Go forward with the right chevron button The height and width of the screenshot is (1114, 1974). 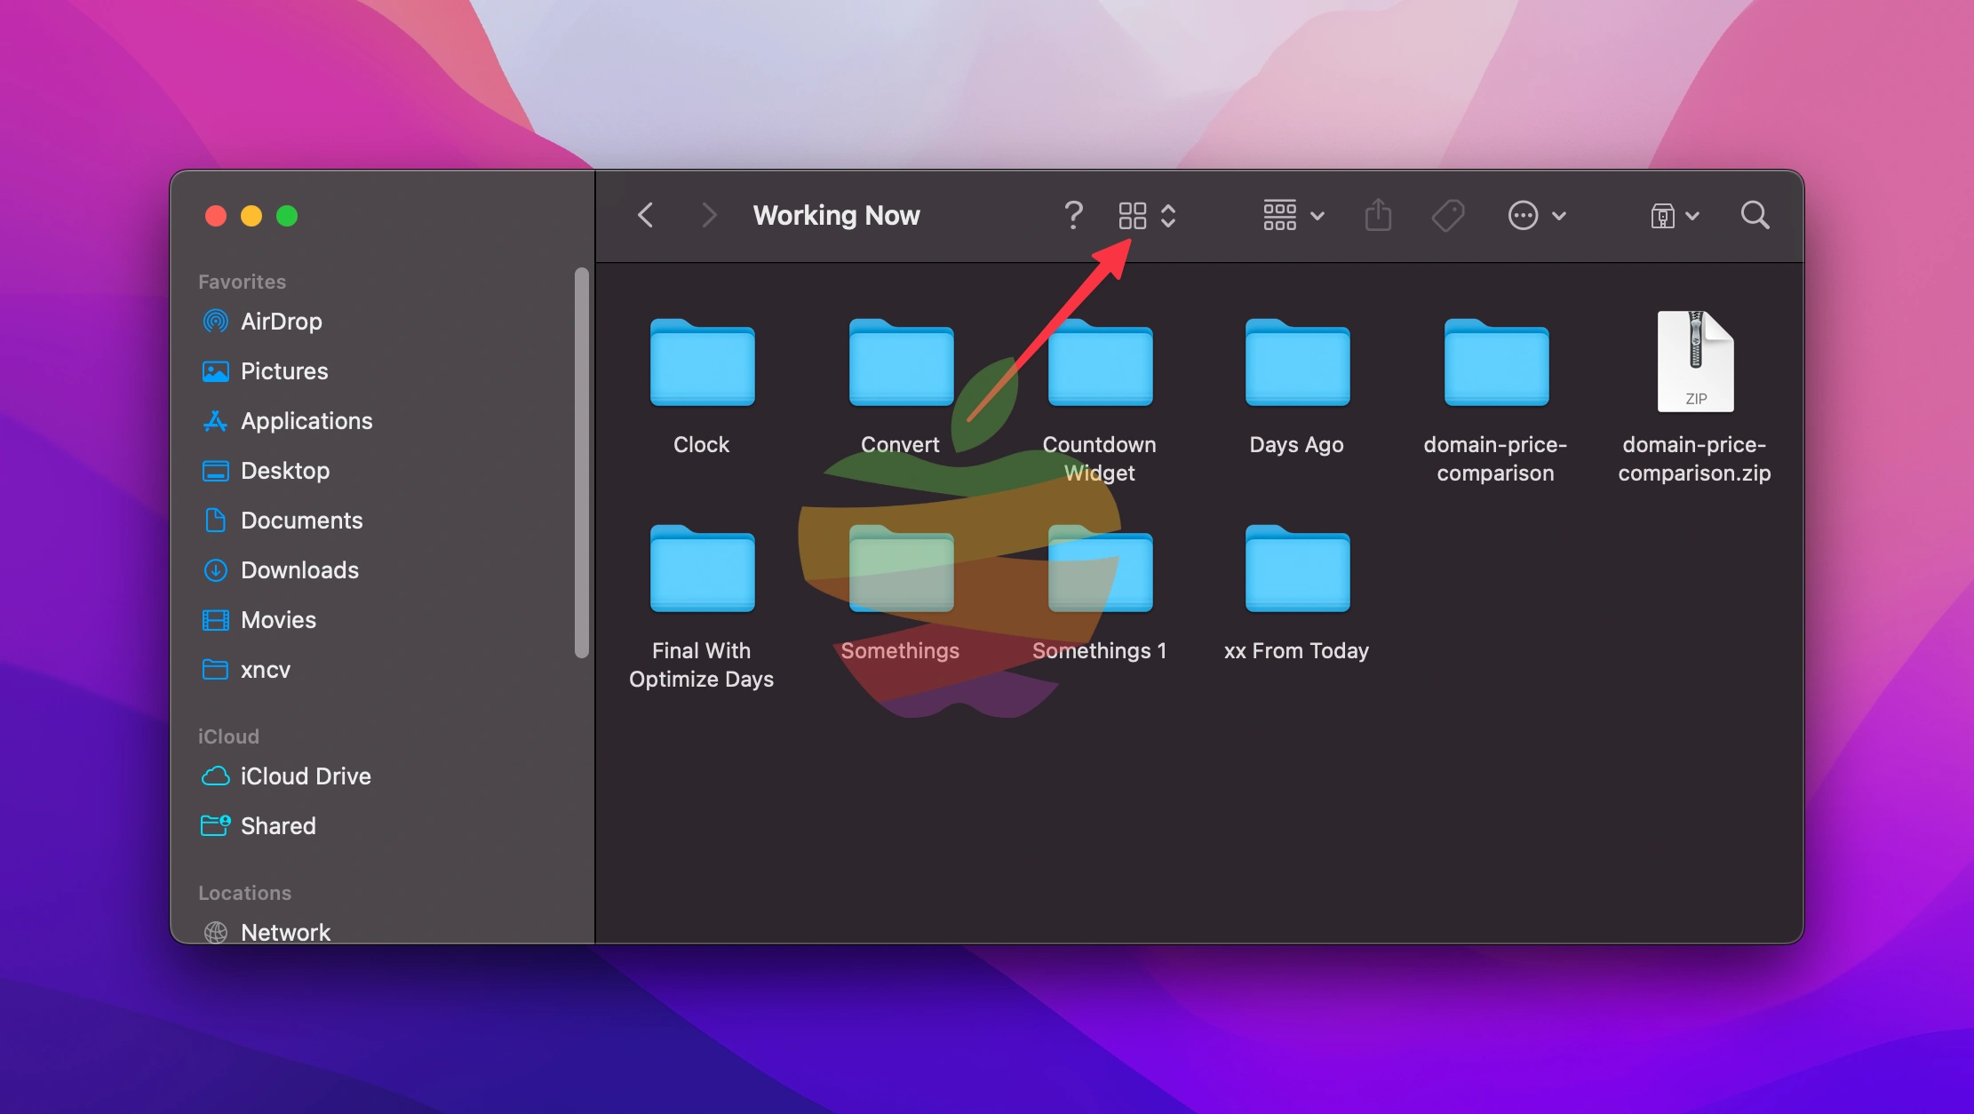coord(708,215)
